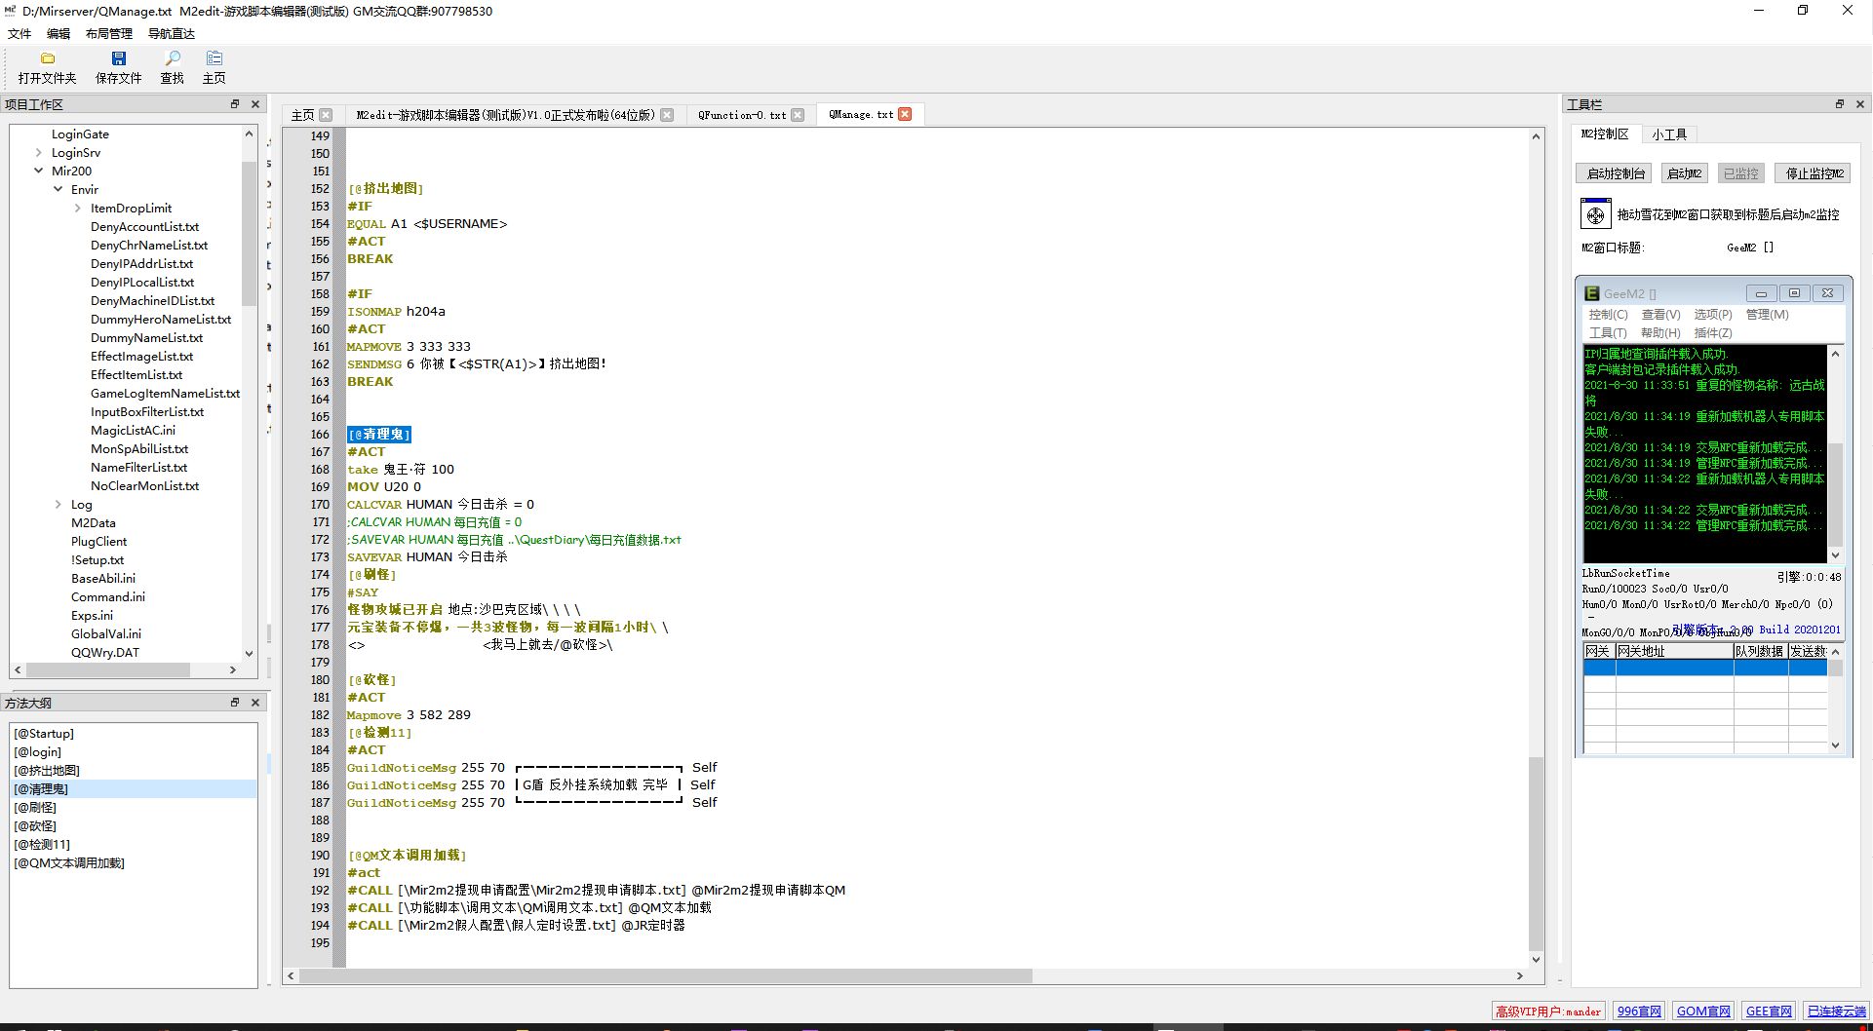Jump to [@QM文本调用加载] in outline
Viewport: 1873px width, 1031px height.
pyautogui.click(x=69, y=863)
